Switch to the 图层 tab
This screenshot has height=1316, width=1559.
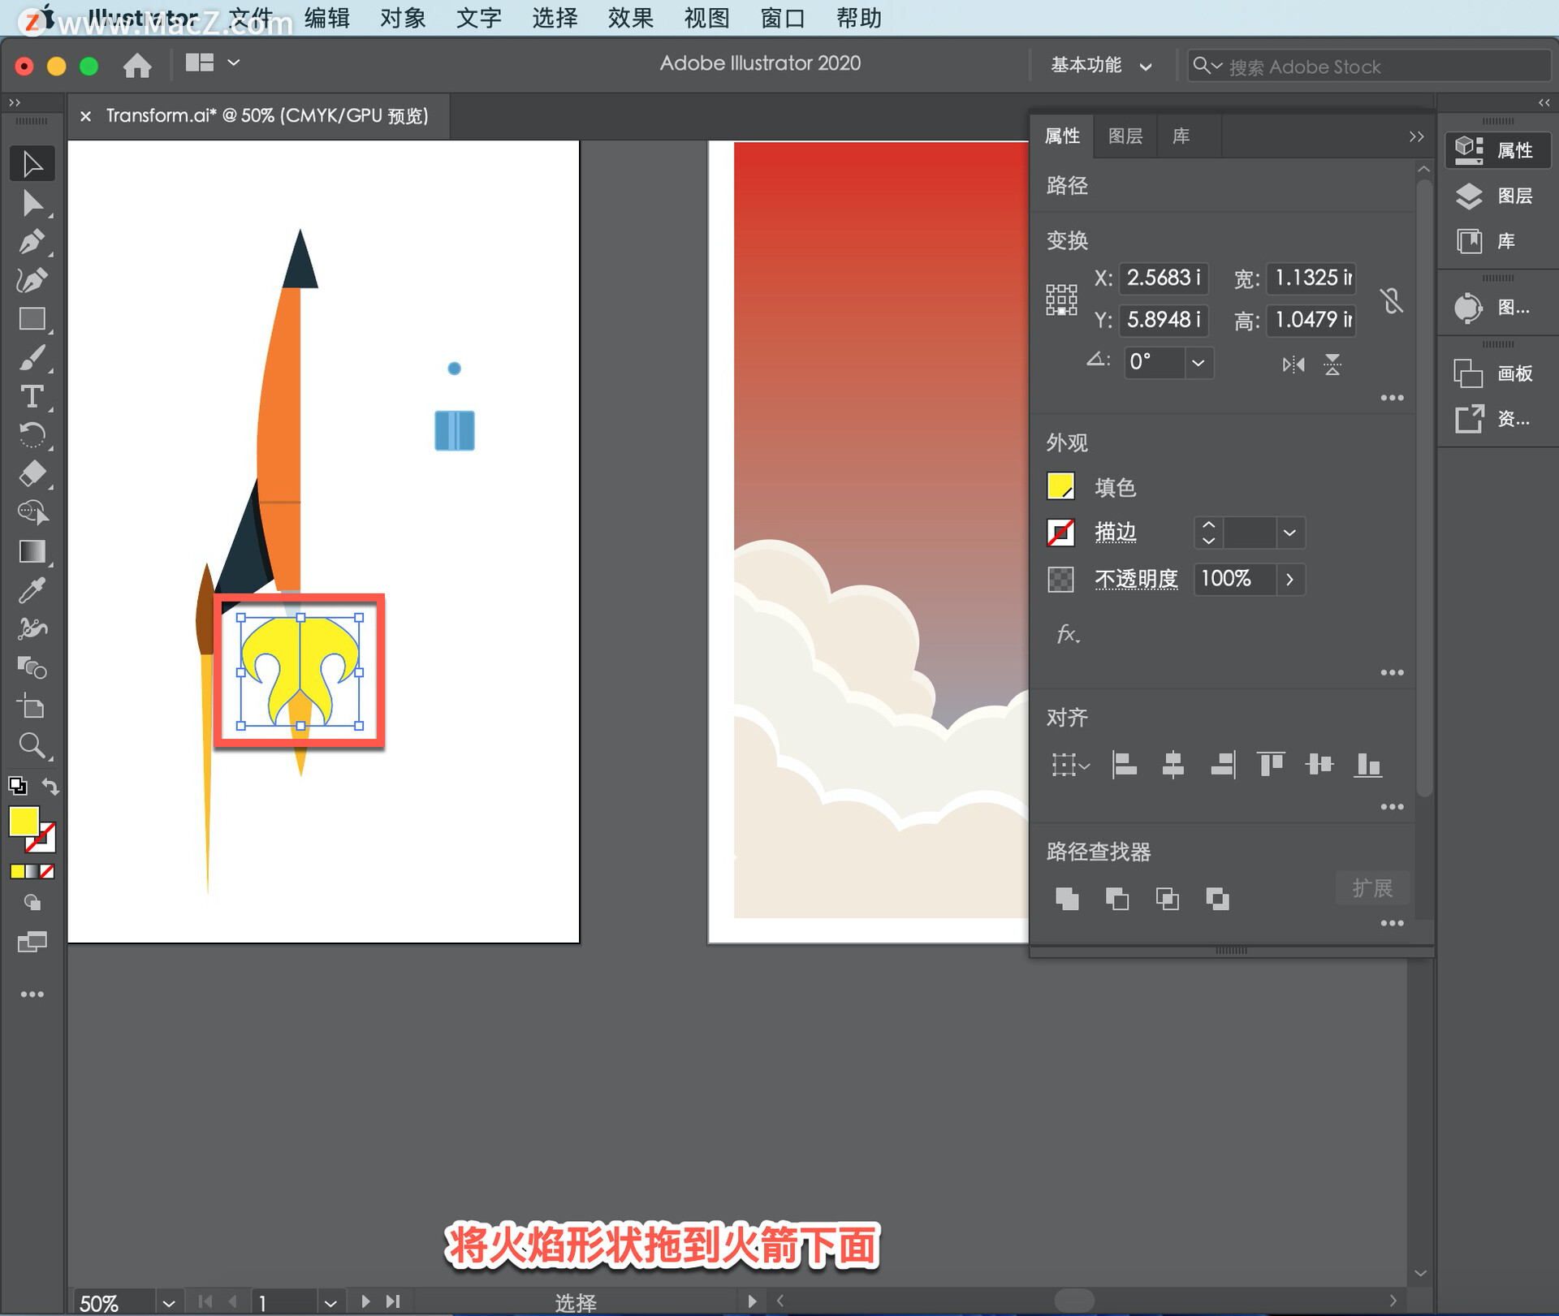point(1125,136)
